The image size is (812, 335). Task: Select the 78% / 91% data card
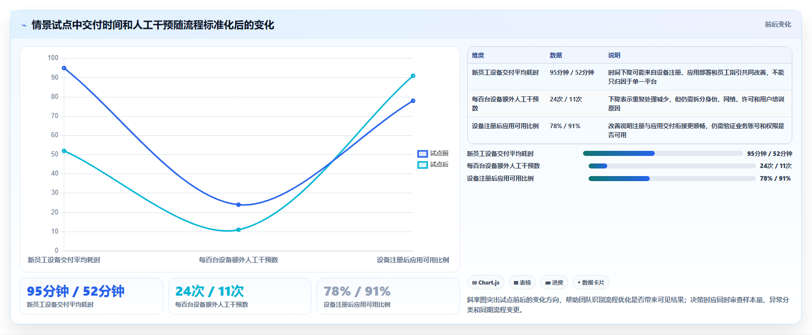pyautogui.click(x=388, y=296)
